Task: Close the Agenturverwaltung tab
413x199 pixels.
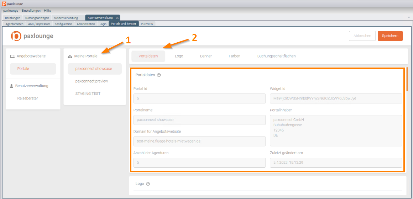Action: (x=117, y=18)
